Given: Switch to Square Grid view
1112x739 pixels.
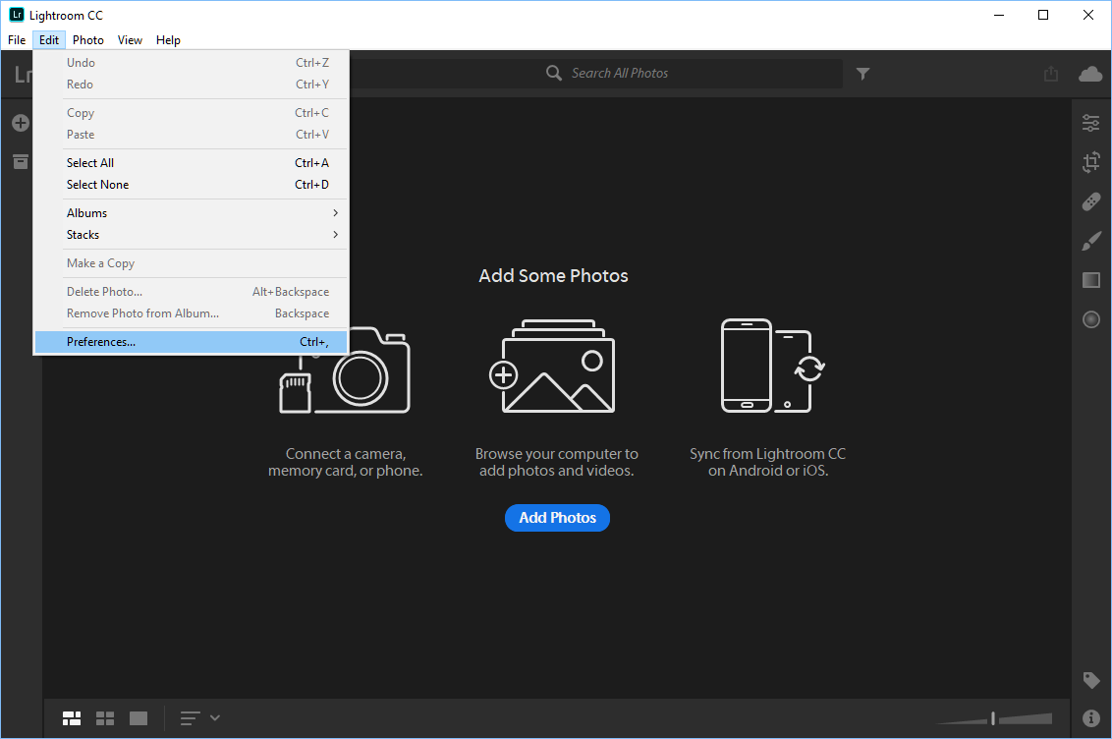Looking at the screenshot, I should (105, 718).
